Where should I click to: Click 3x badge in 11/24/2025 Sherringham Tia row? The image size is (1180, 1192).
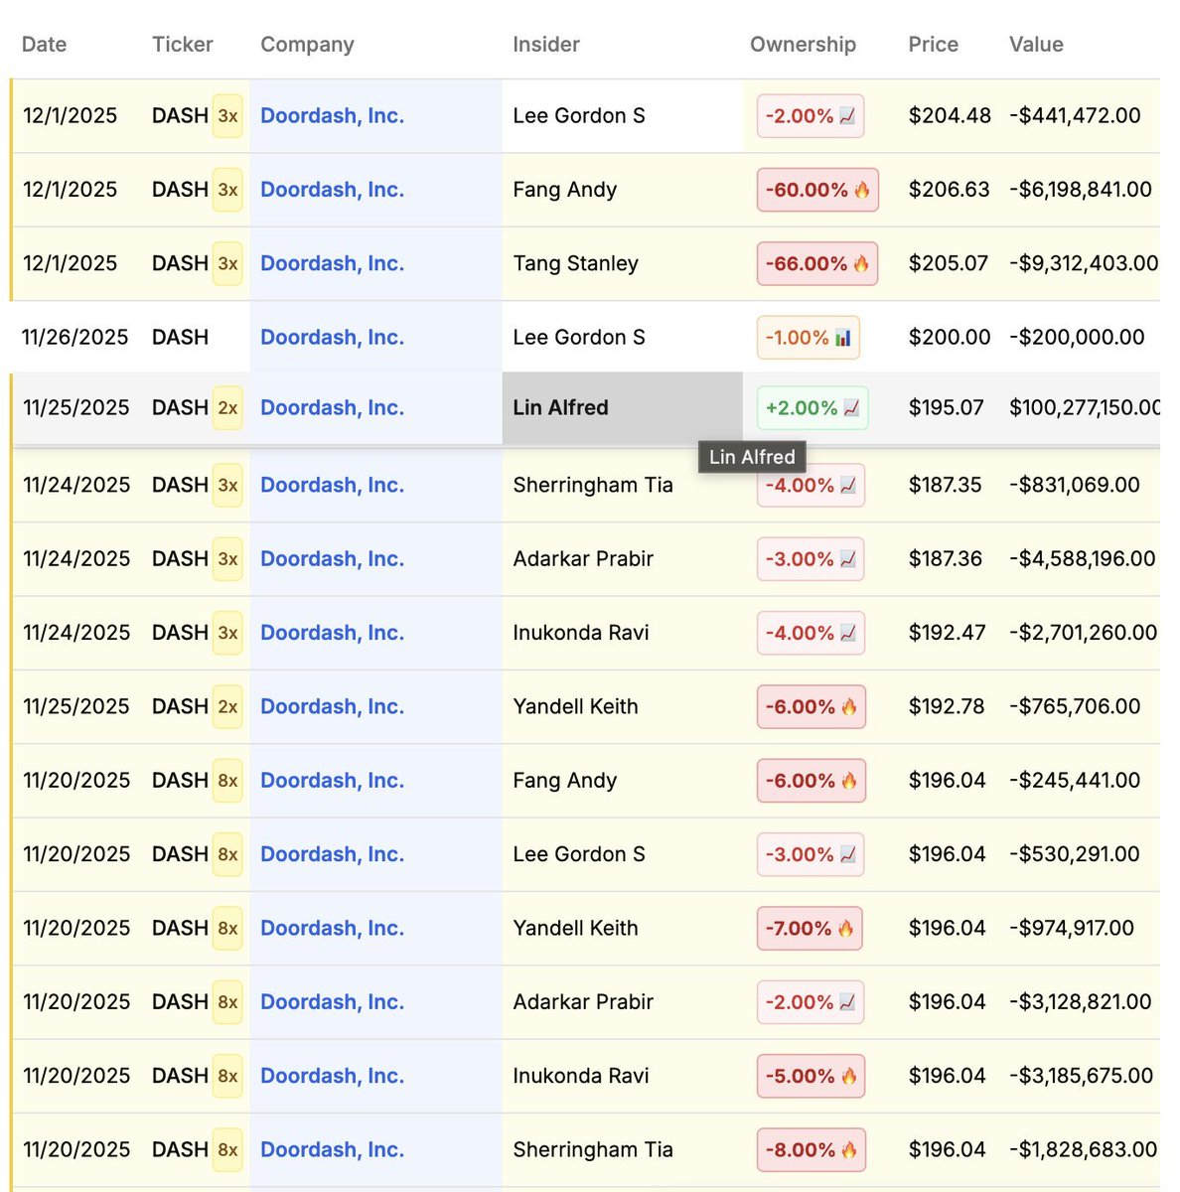coord(227,485)
